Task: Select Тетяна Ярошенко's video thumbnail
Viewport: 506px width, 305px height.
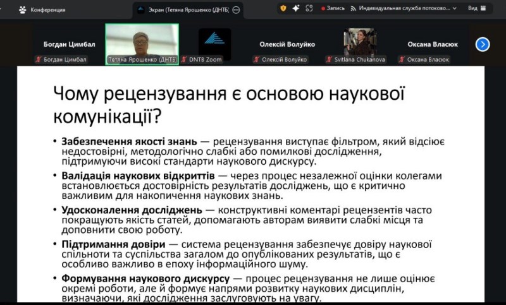Action: tap(142, 41)
